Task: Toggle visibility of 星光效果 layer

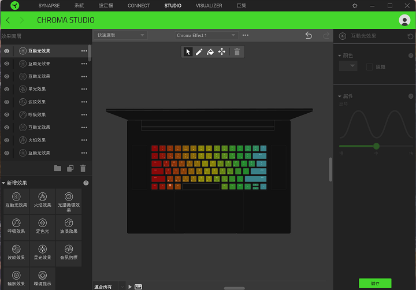Action: [x=6, y=89]
